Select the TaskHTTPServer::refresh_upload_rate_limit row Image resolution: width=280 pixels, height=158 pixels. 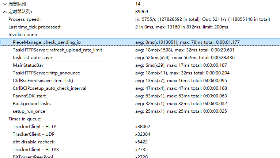[140, 50]
